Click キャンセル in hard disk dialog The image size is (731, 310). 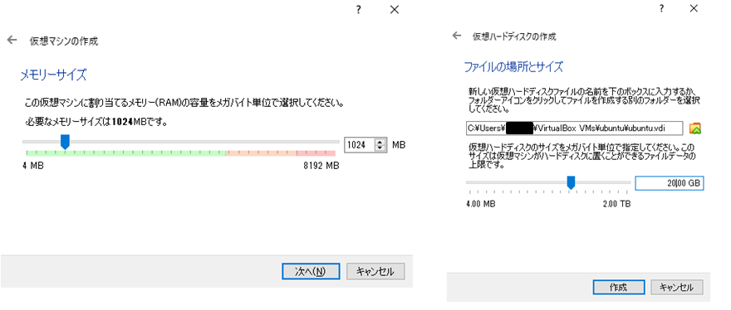click(676, 287)
